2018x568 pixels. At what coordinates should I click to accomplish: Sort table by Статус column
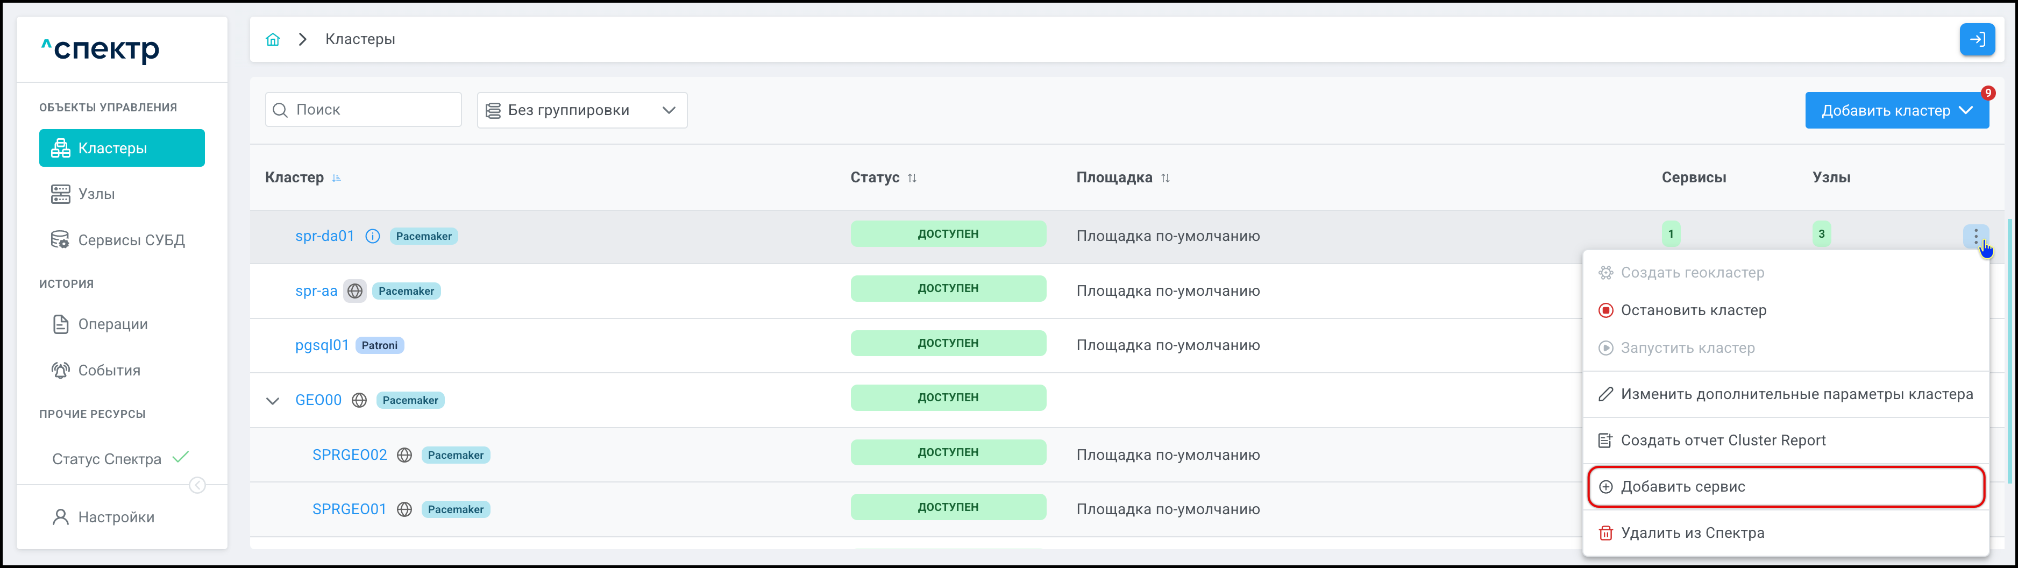tap(912, 178)
